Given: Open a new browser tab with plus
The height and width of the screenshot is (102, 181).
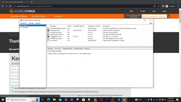Looking at the screenshot, I should 32,2.
